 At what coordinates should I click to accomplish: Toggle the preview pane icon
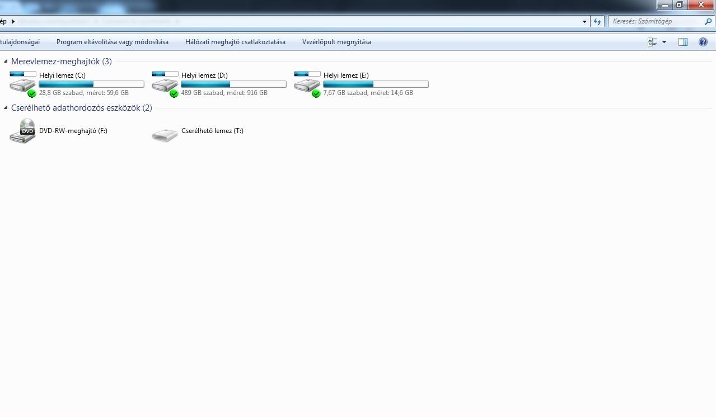point(682,42)
